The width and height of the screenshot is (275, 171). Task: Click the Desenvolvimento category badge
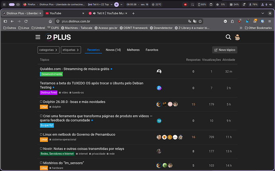point(51,74)
